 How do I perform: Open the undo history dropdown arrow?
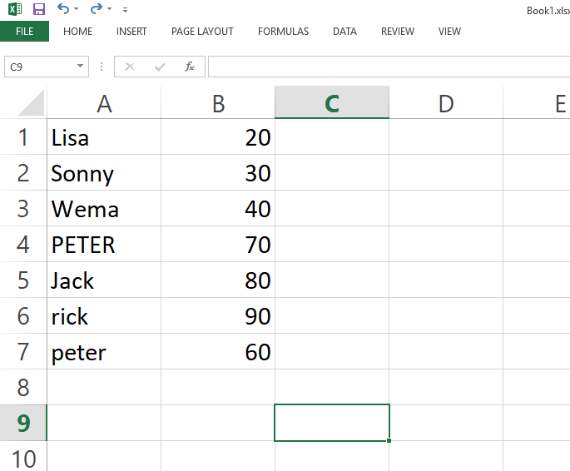(76, 9)
